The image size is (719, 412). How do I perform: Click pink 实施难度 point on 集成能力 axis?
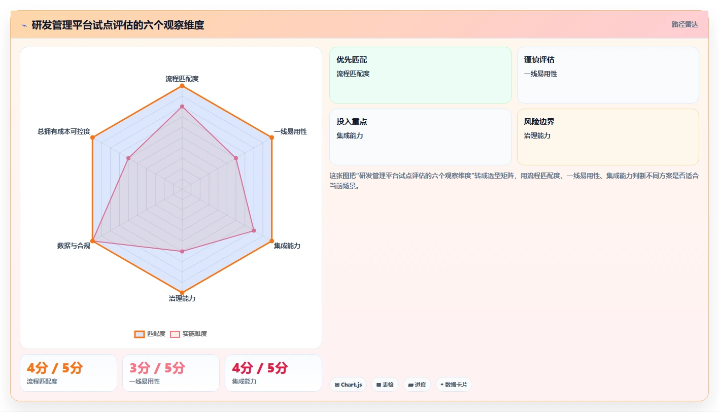point(254,230)
